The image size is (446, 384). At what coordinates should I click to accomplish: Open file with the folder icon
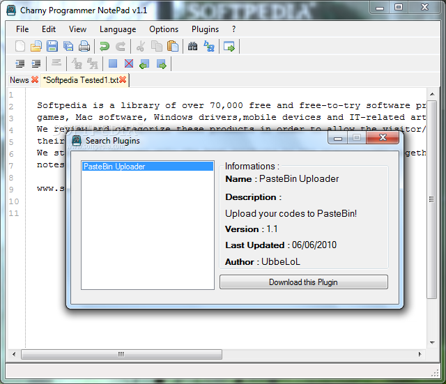click(x=36, y=47)
